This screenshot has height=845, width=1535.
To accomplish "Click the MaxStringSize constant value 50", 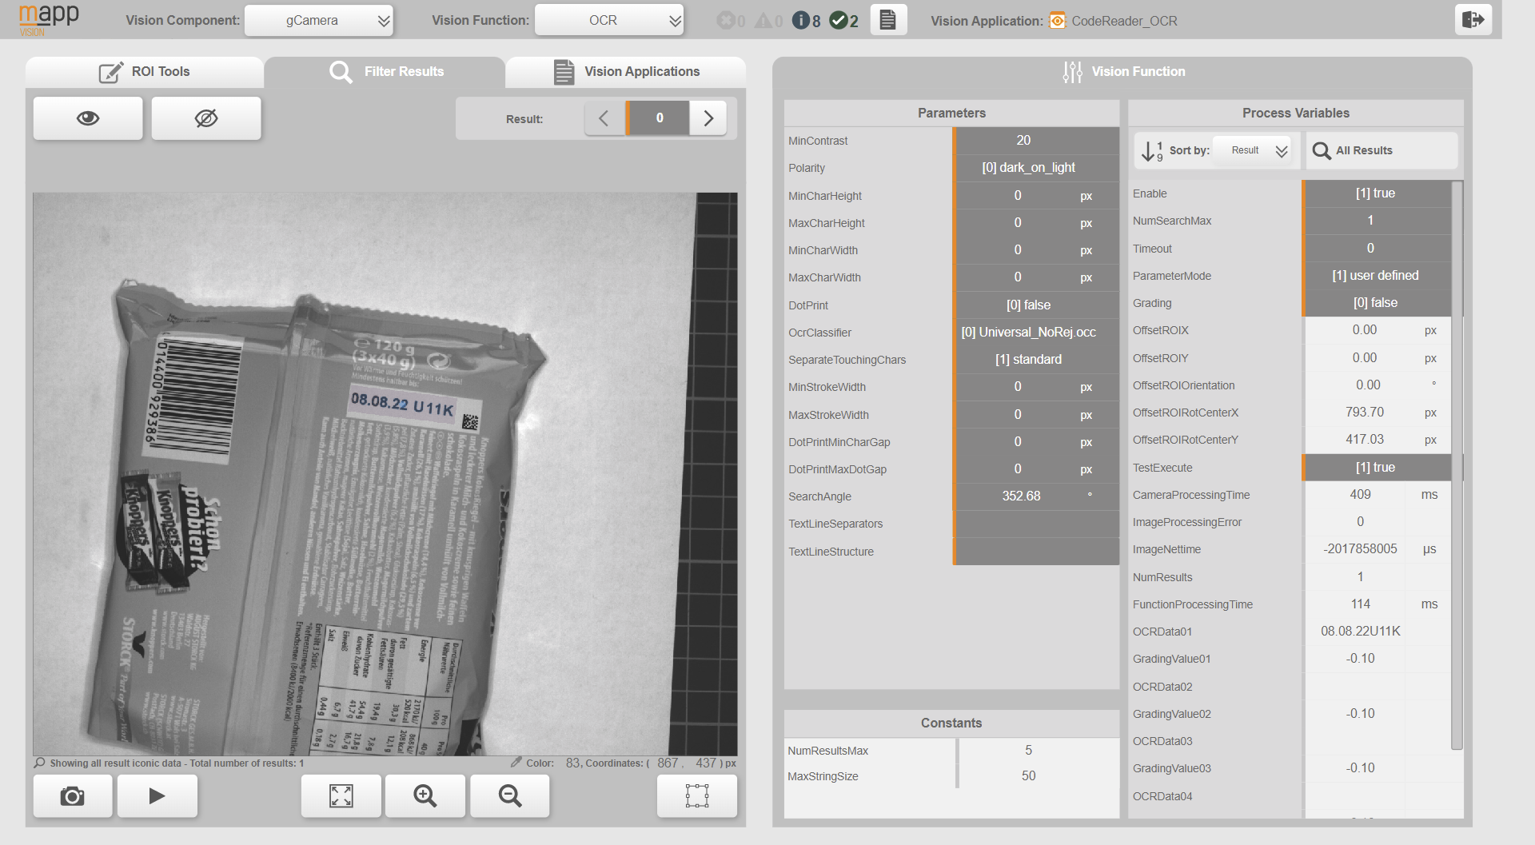I will [1028, 776].
